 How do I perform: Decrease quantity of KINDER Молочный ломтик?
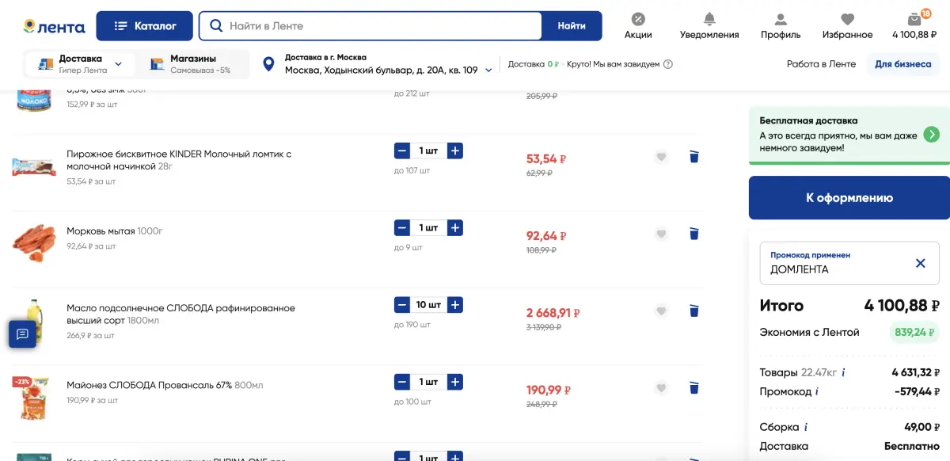click(402, 150)
